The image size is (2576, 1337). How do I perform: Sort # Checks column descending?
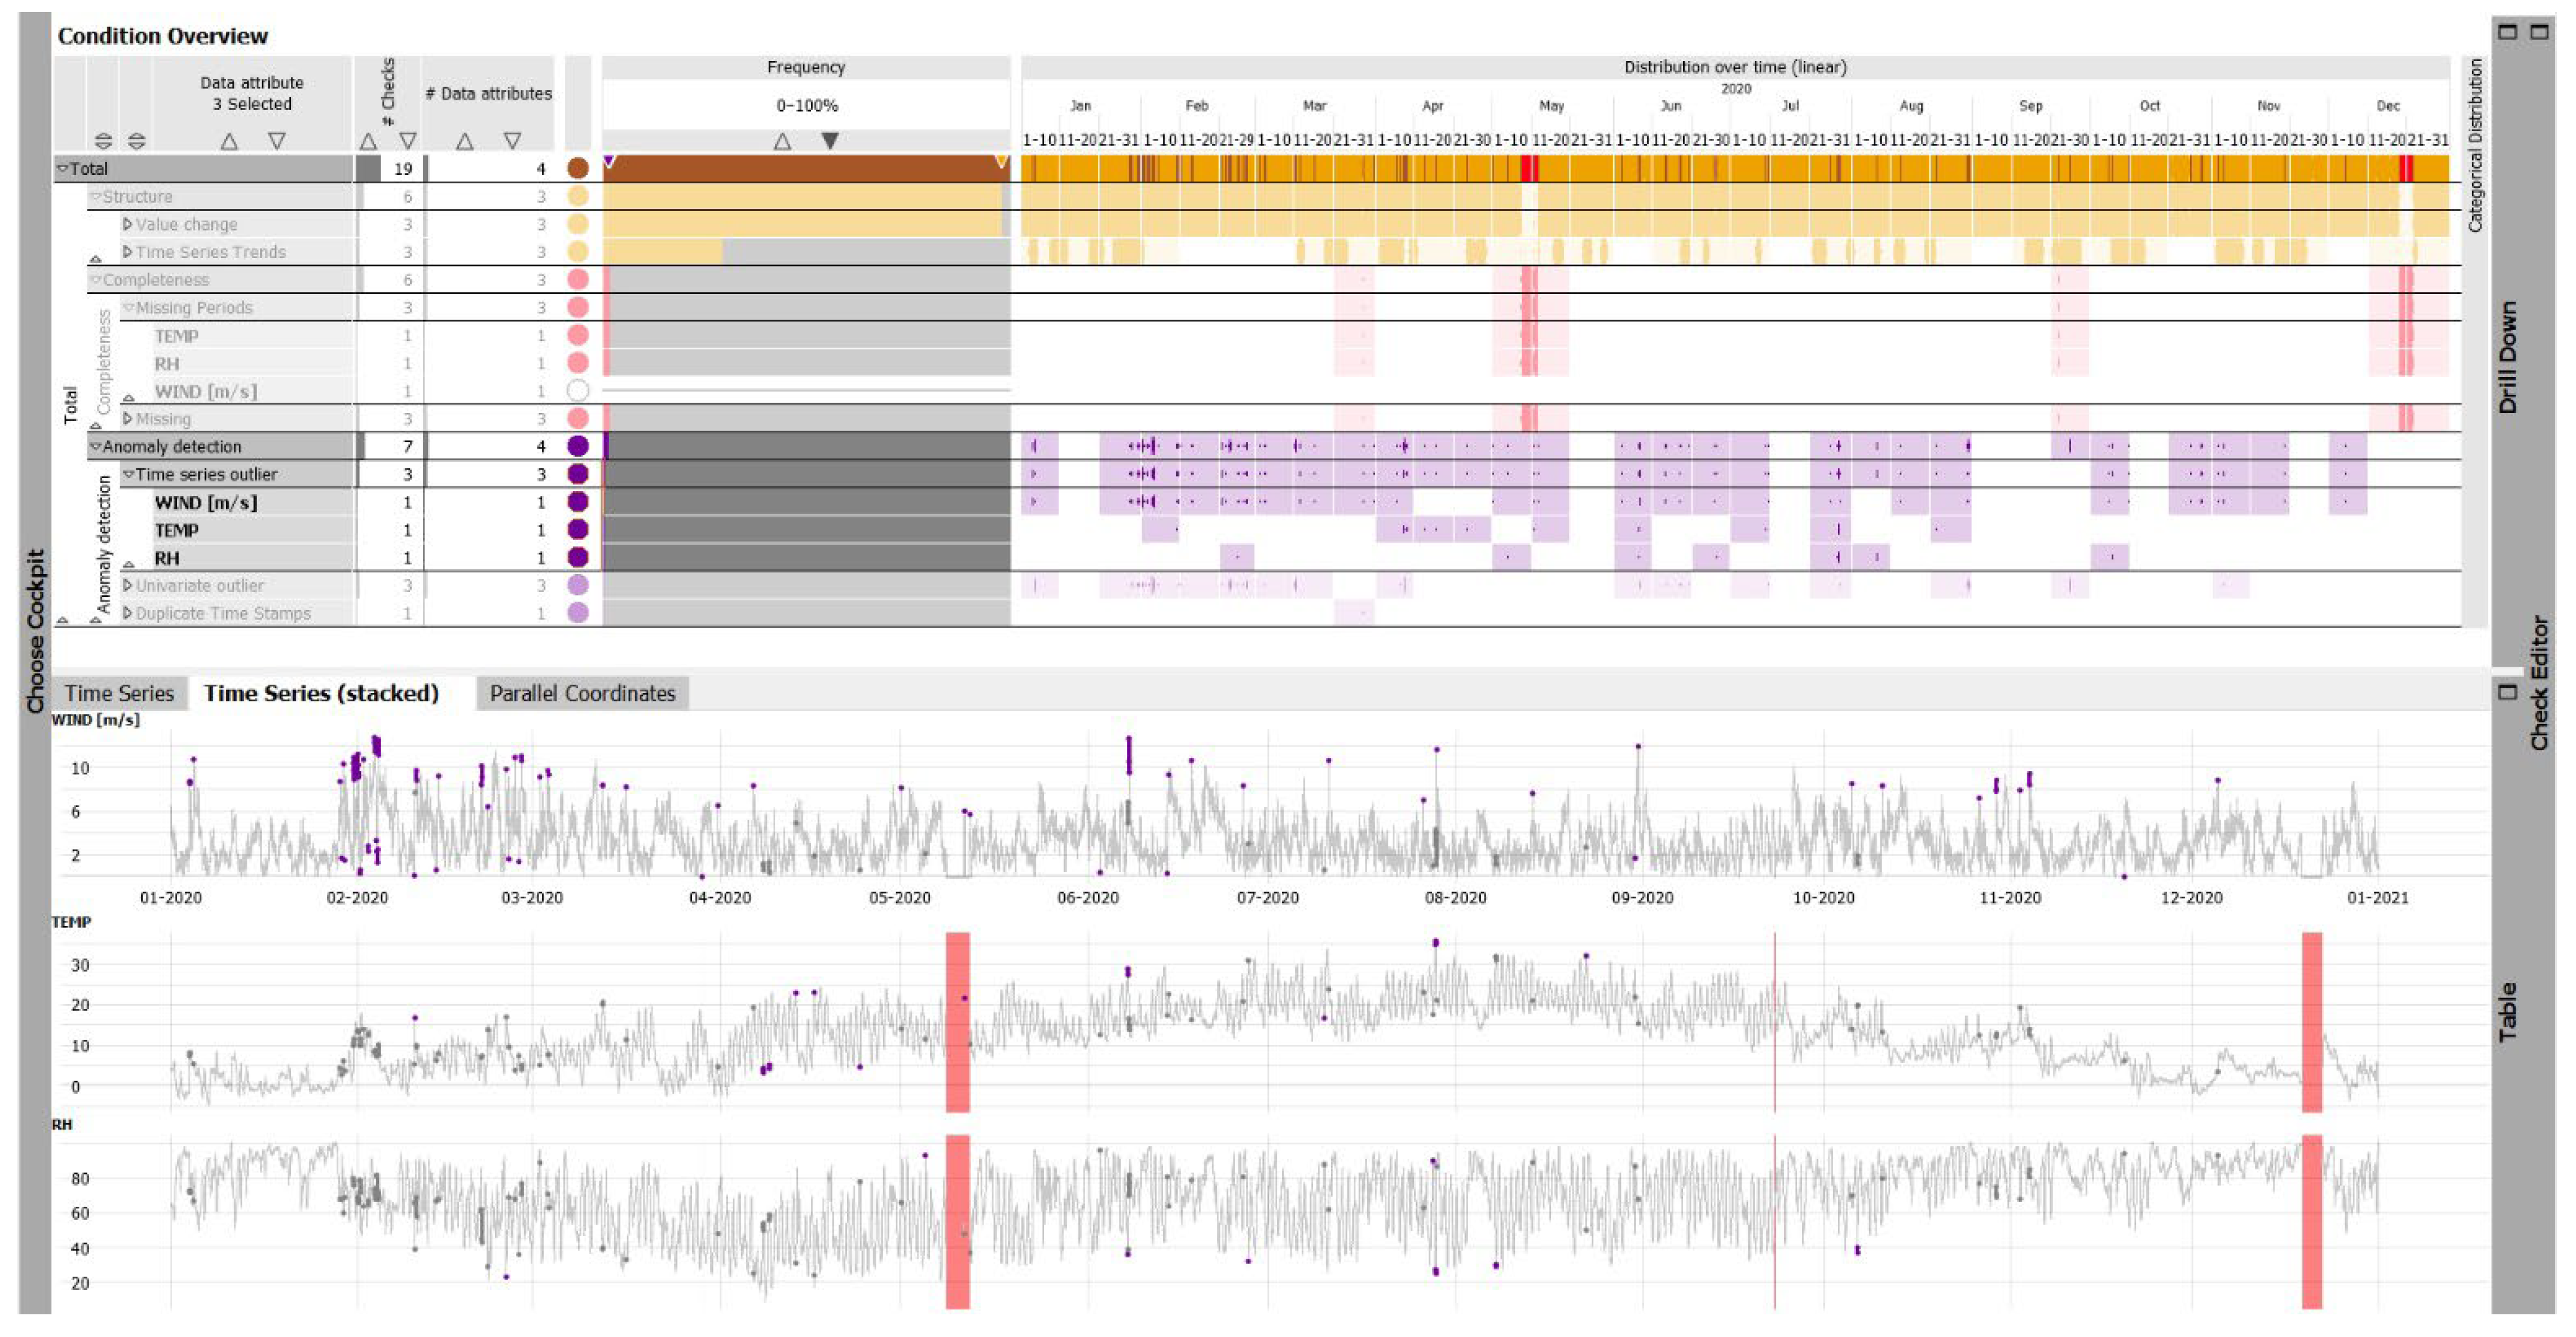tap(407, 141)
